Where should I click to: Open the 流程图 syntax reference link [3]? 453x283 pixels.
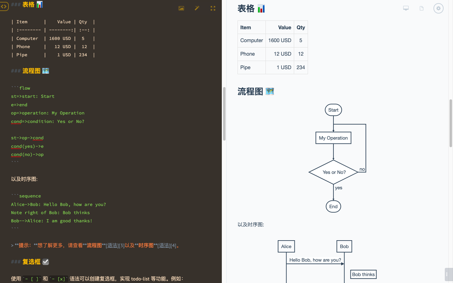tap(122, 245)
